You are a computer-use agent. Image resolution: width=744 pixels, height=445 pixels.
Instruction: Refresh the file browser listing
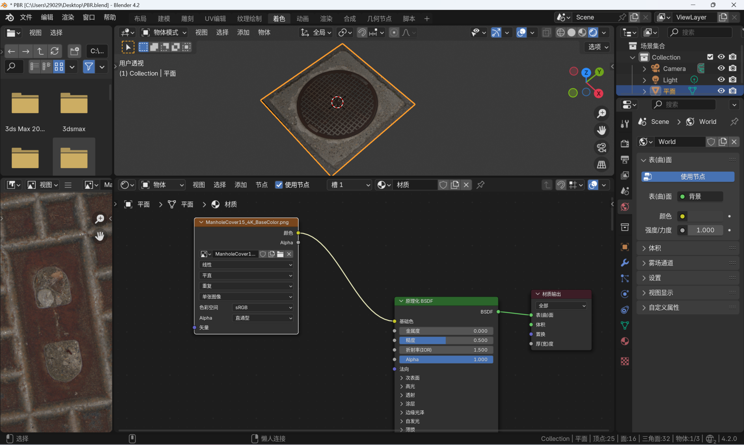coord(54,51)
